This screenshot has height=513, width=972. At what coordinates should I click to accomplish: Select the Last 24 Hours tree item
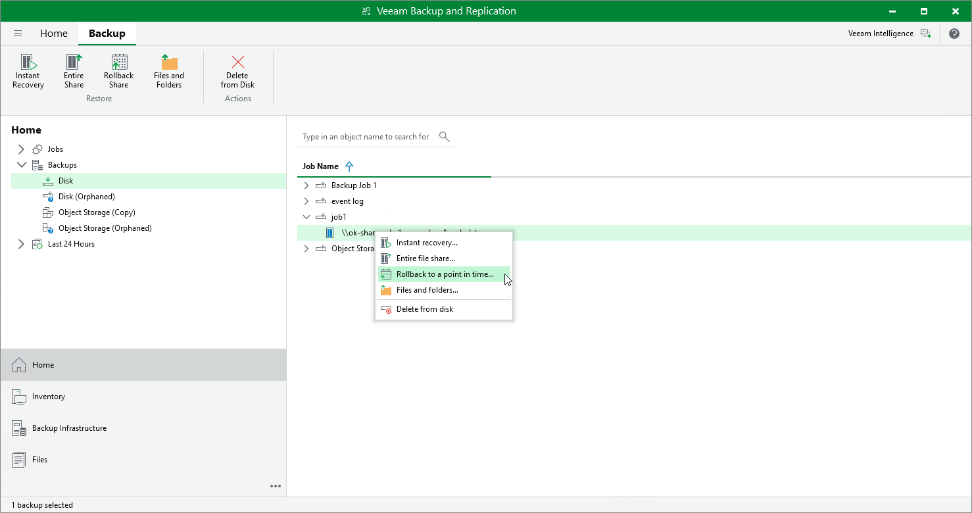[x=71, y=244]
